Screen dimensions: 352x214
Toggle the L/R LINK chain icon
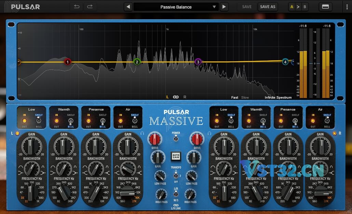176,205
